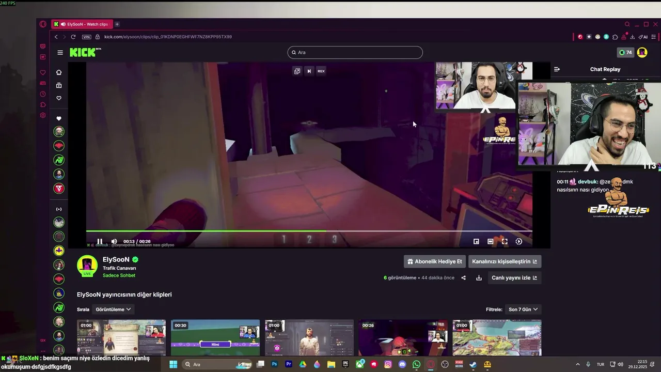Screen dimensions: 661x372
Task: Open user profile avatar menu
Action: [642, 52]
